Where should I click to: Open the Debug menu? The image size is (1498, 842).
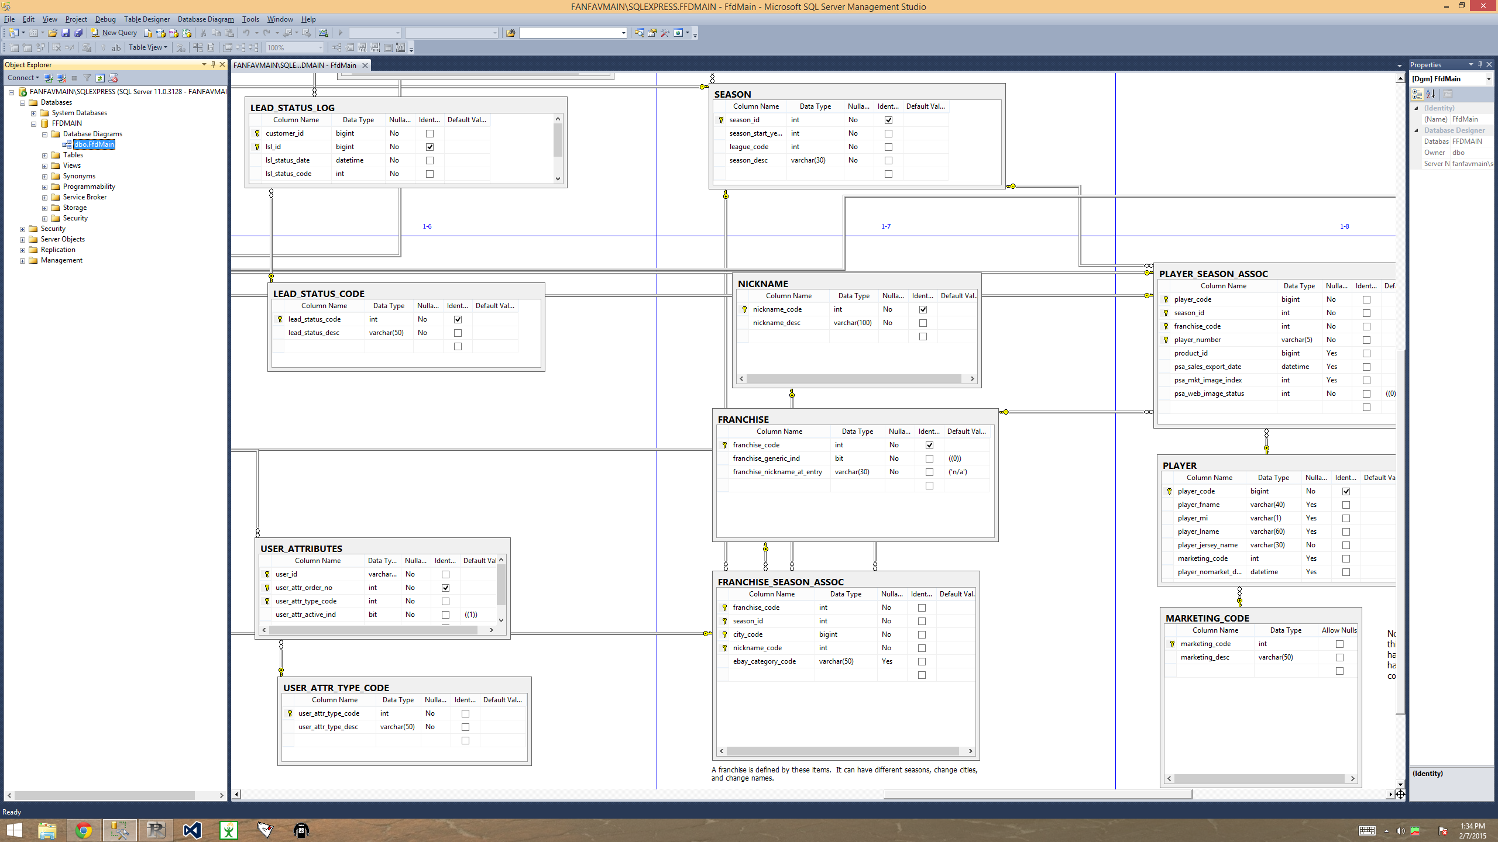click(105, 19)
